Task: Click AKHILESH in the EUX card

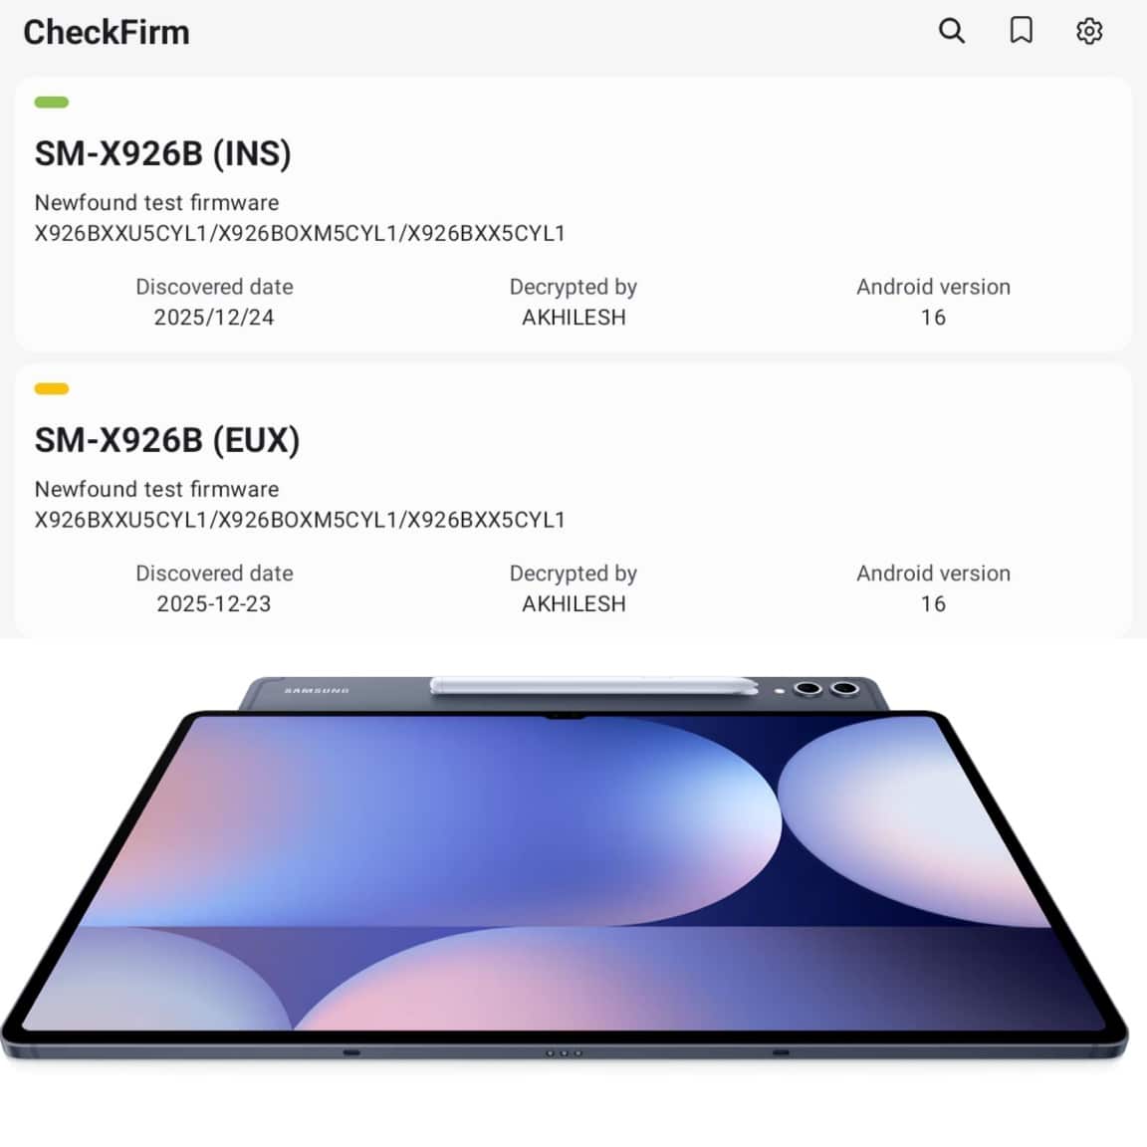Action: click(x=573, y=604)
